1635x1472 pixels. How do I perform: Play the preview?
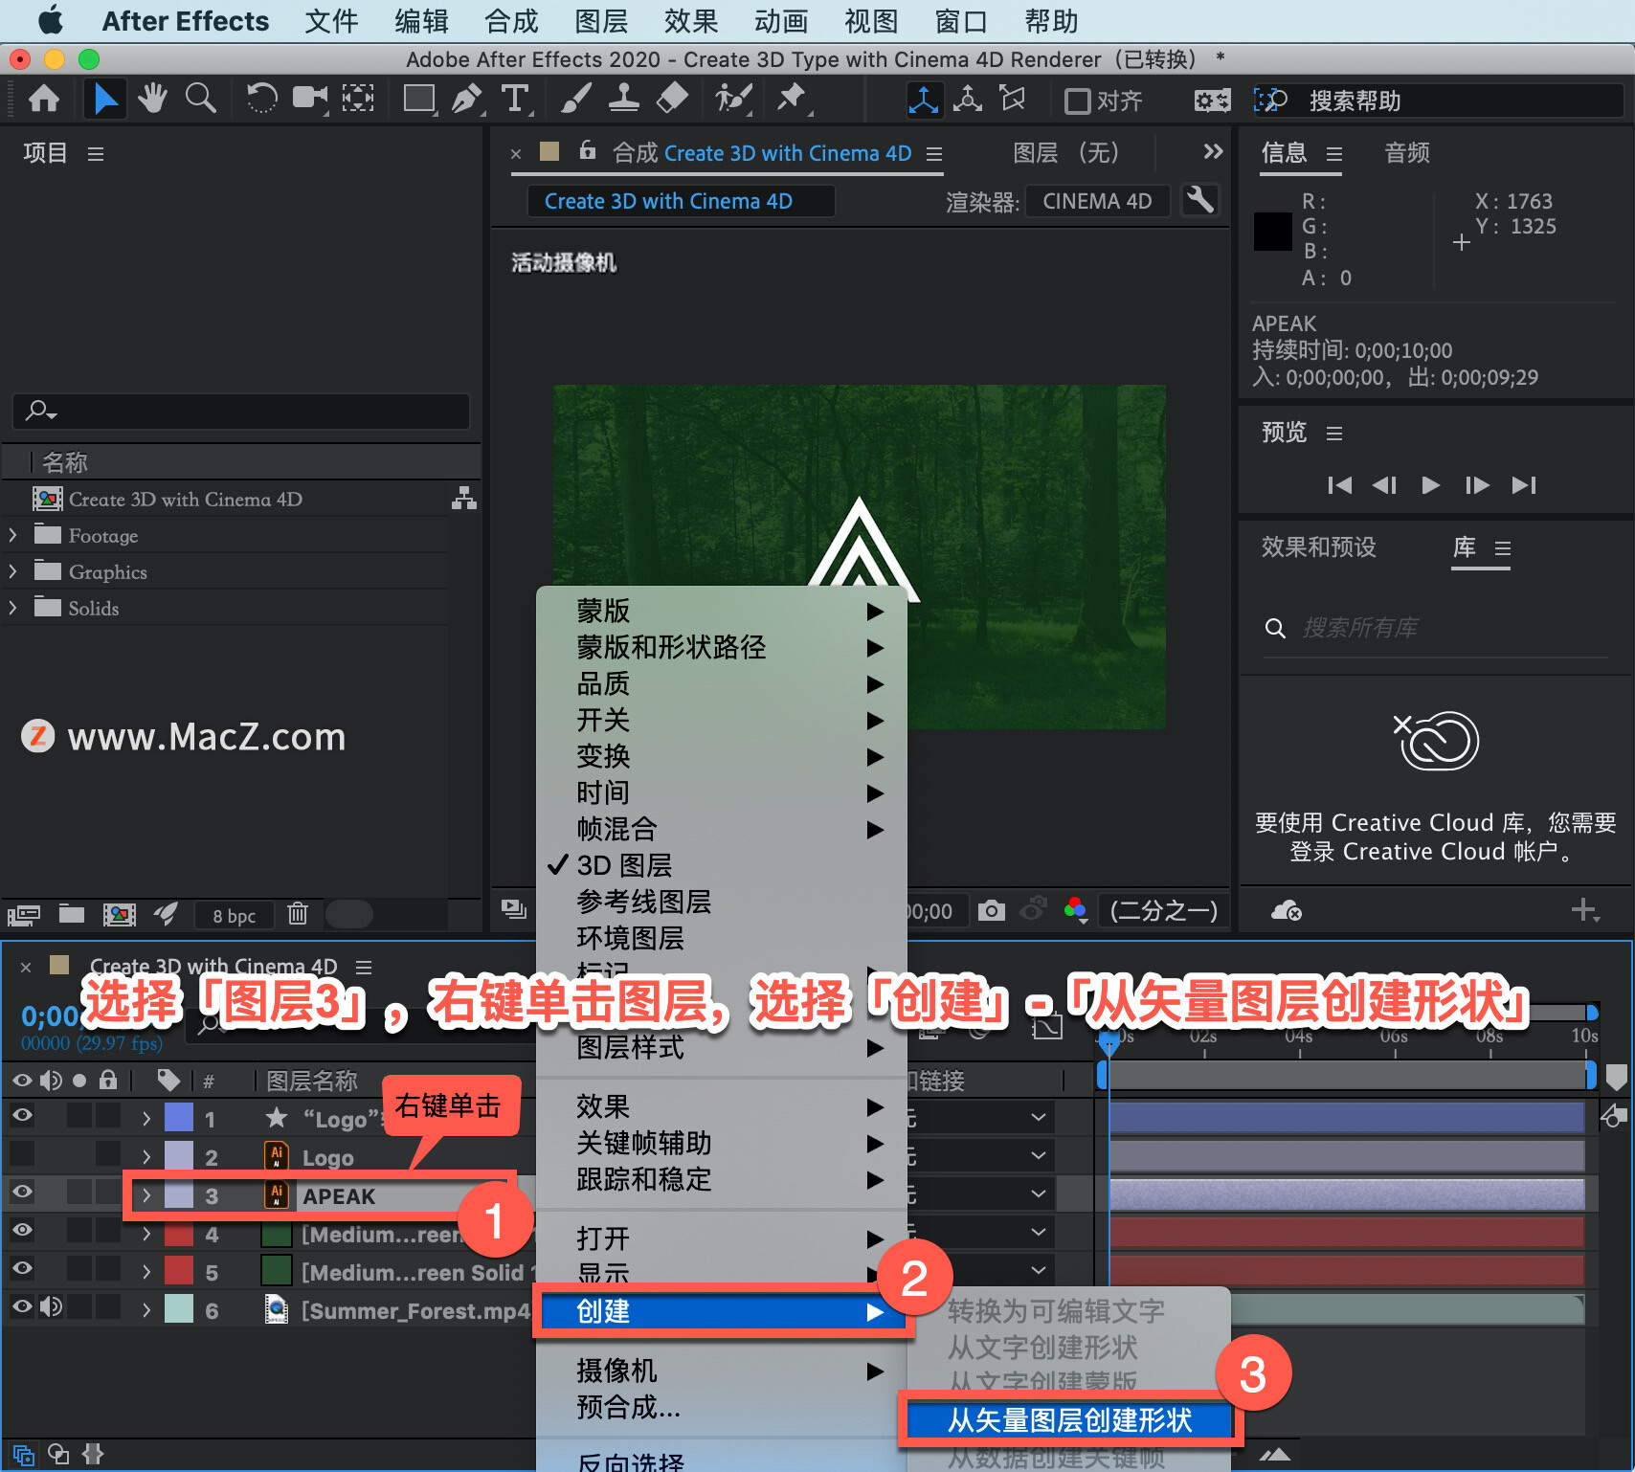[1430, 485]
